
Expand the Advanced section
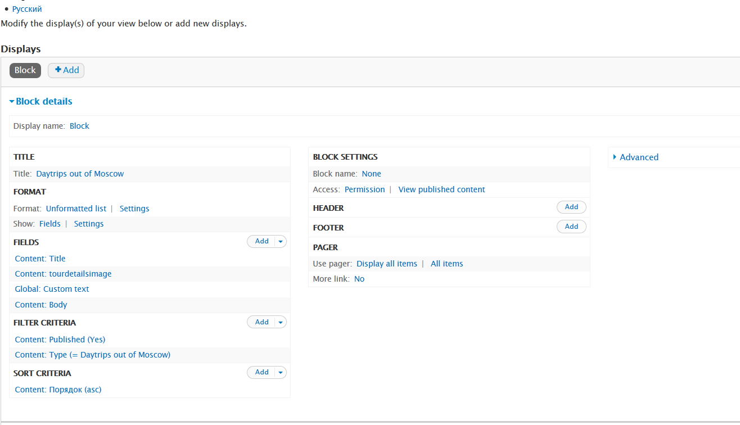pyautogui.click(x=639, y=157)
